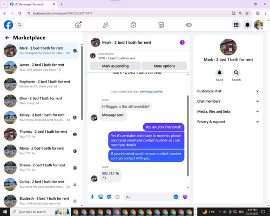Screen dimensions: 270x216
Task: Bookmark this page with star icon
Action: (x=247, y=13)
